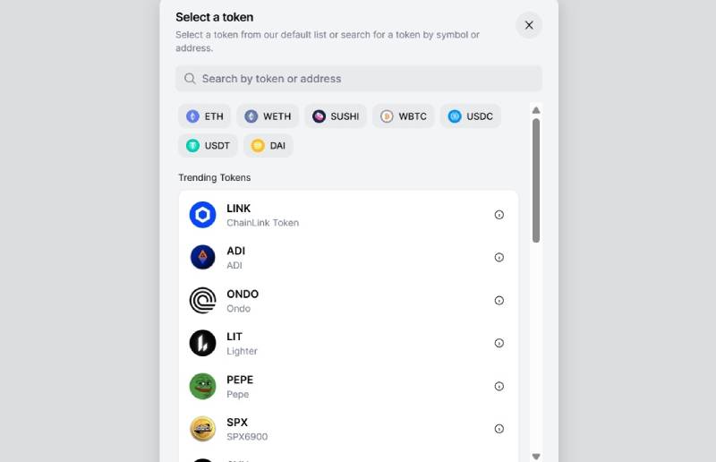Open SPX6900 info icon

click(x=499, y=429)
